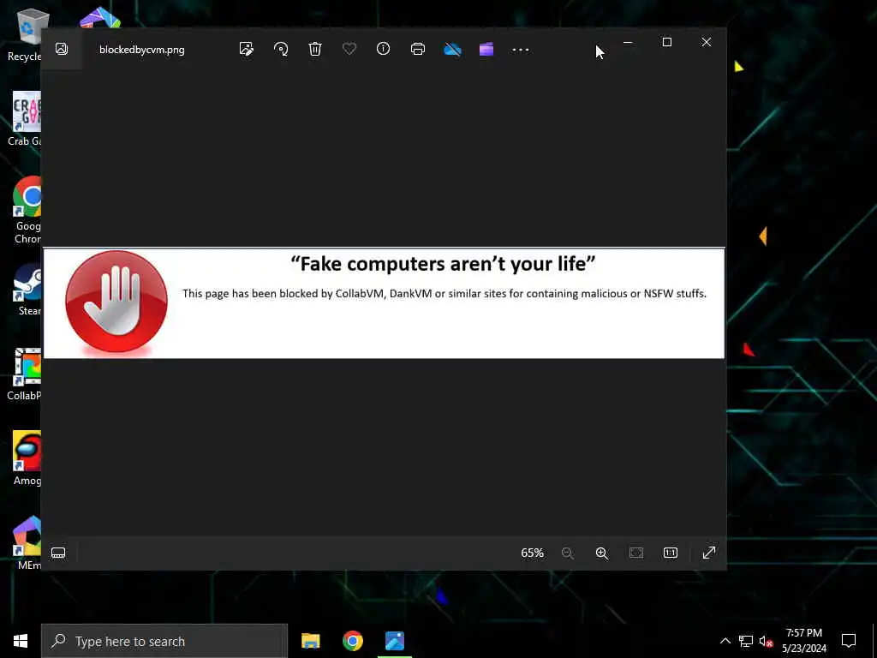Click the muted speaker volume icon
The width and height of the screenshot is (877, 658).
coord(766,641)
